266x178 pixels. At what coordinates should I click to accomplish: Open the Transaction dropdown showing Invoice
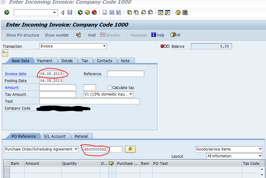click(x=104, y=46)
